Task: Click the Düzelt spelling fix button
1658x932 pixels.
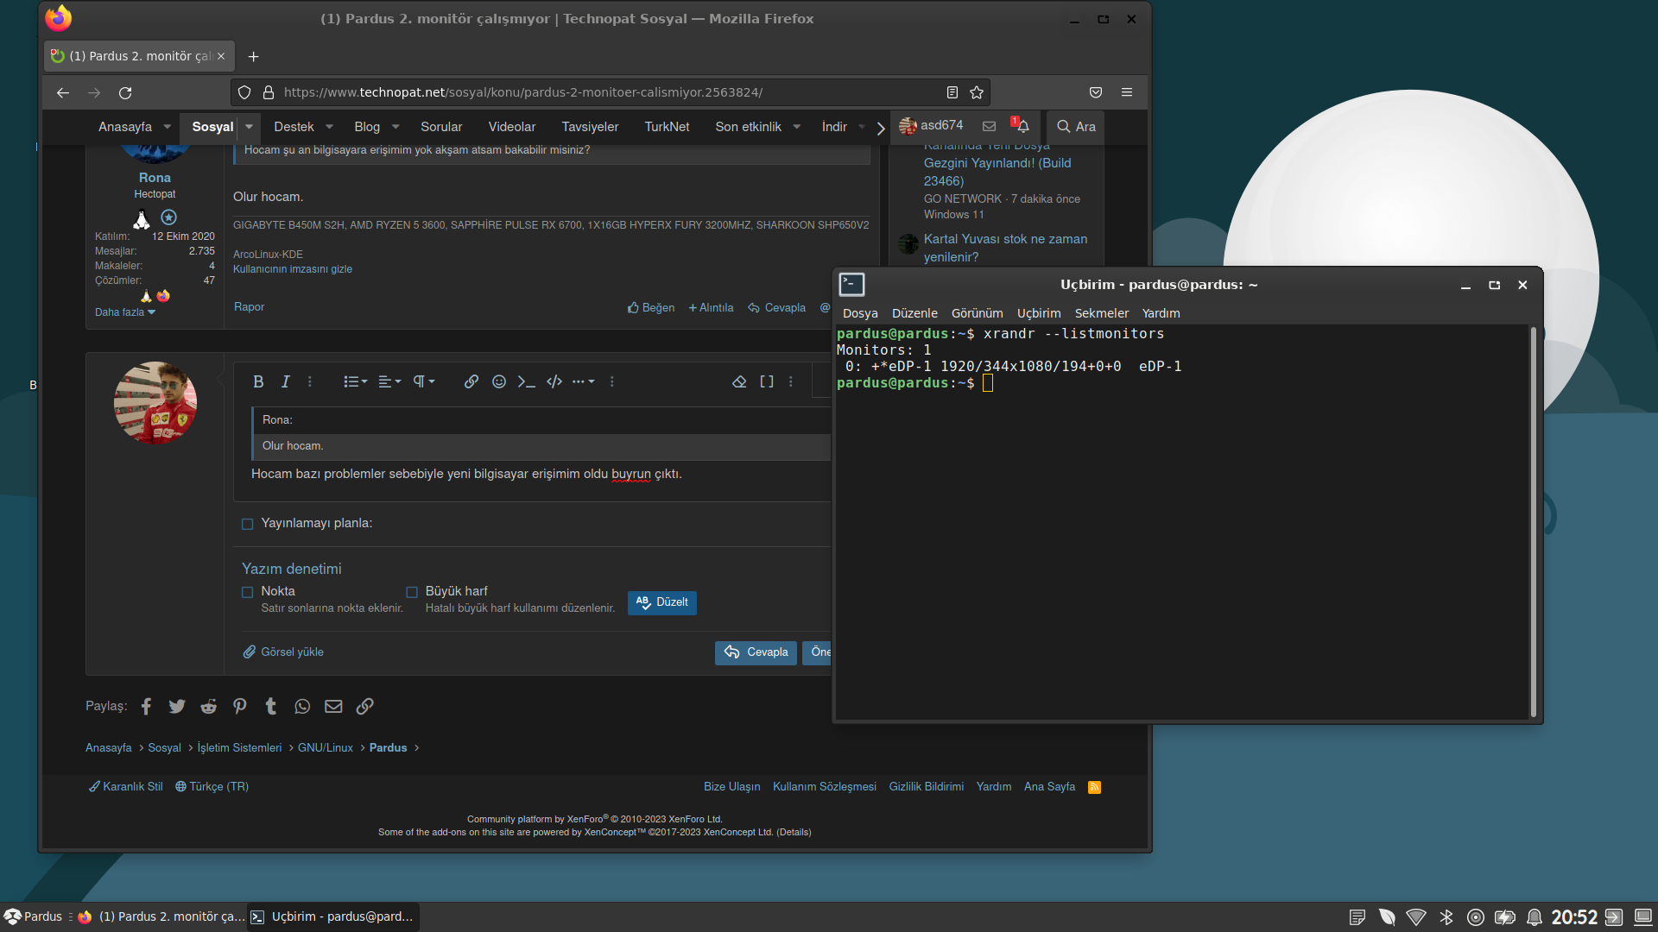Action: tap(661, 602)
